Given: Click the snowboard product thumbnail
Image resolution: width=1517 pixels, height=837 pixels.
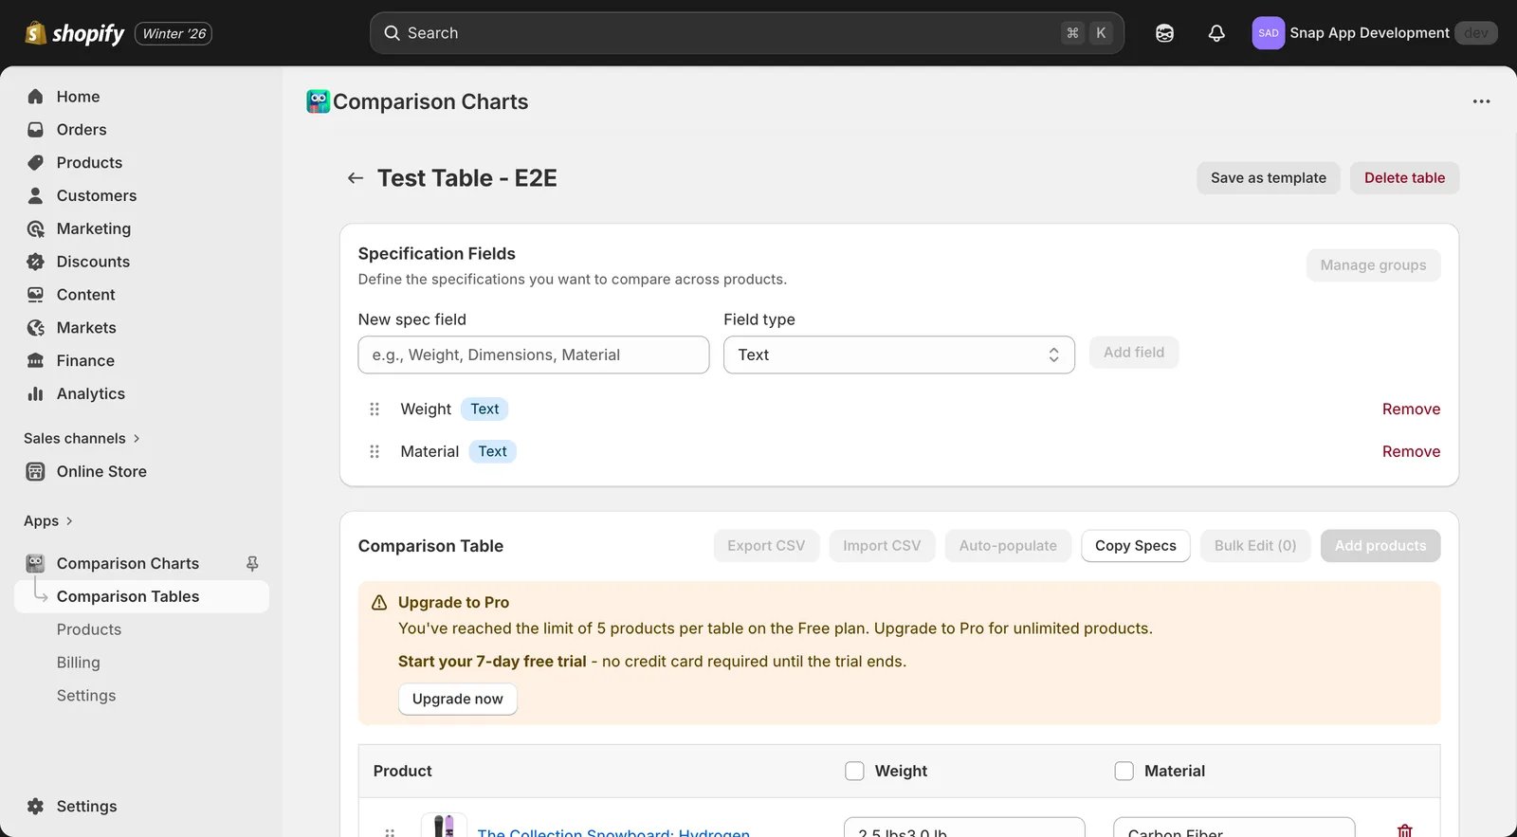Looking at the screenshot, I should pyautogui.click(x=444, y=825).
